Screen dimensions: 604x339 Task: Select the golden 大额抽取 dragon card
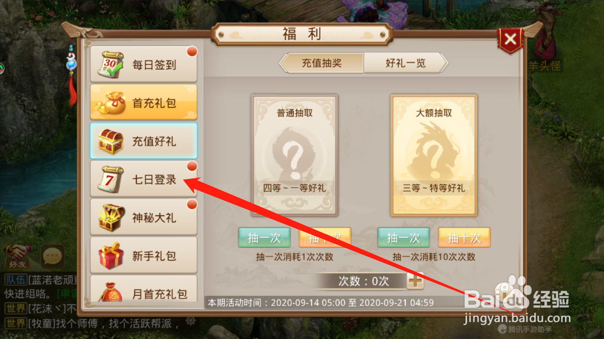(x=434, y=155)
